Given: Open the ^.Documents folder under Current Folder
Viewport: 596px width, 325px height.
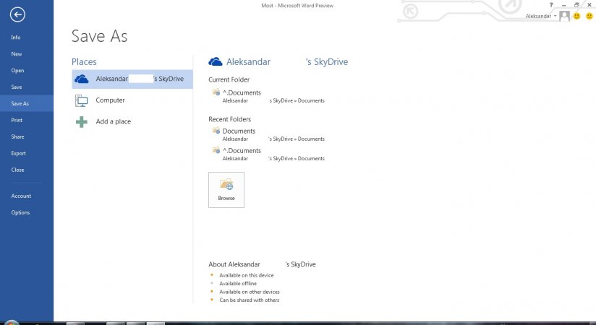Looking at the screenshot, I should pyautogui.click(x=268, y=96).
